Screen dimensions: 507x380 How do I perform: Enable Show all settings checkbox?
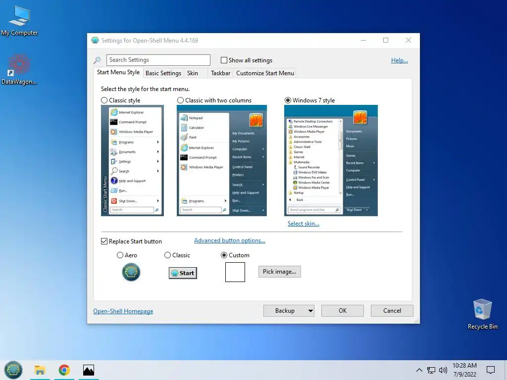pos(224,60)
